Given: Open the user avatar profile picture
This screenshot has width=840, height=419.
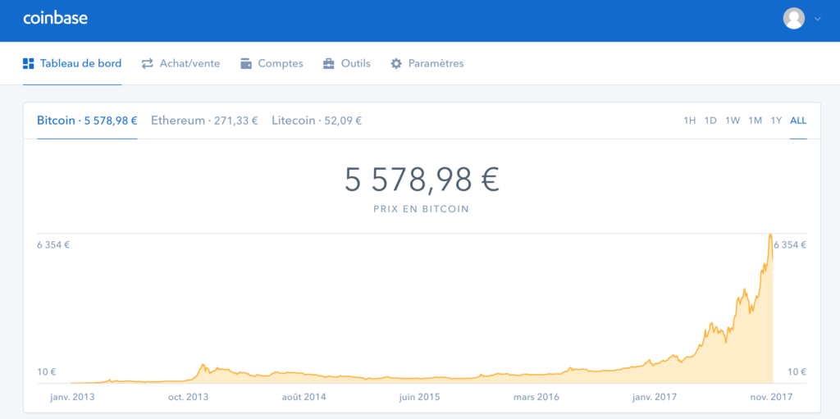Looking at the screenshot, I should (x=794, y=18).
